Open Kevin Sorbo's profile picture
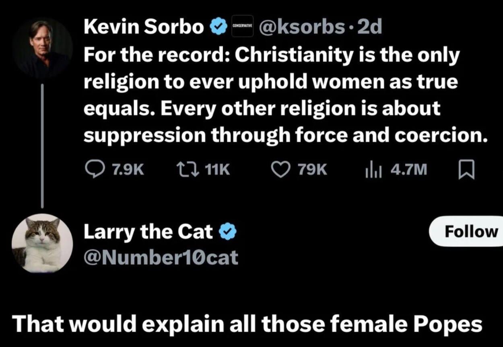 [x=42, y=48]
